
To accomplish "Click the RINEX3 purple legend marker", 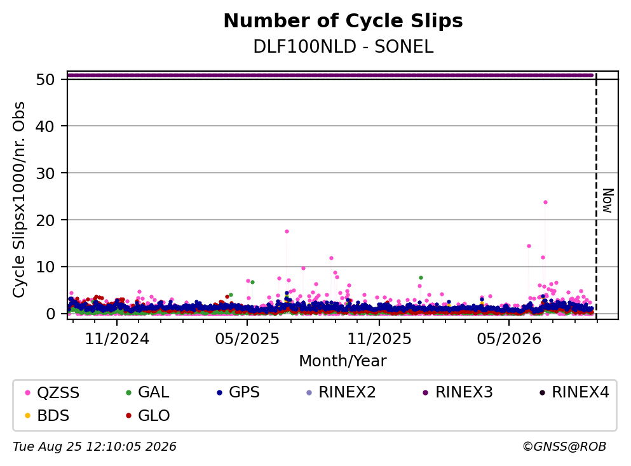I will 426,393.
